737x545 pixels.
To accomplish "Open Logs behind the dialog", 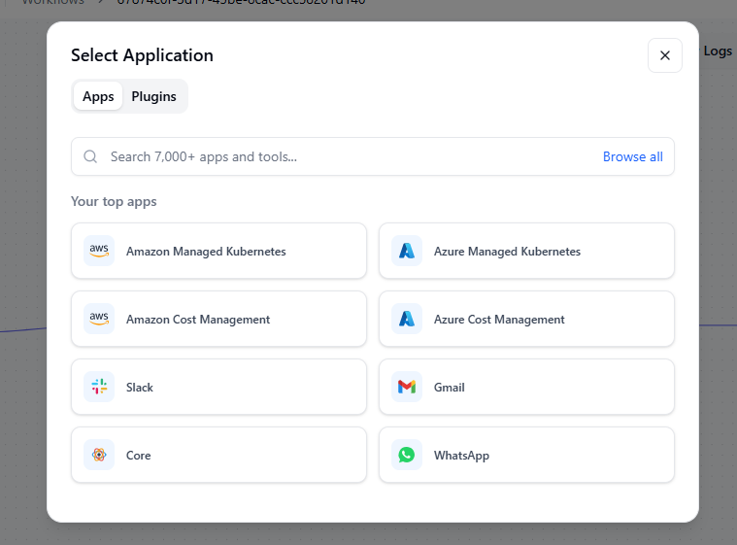I will [717, 51].
